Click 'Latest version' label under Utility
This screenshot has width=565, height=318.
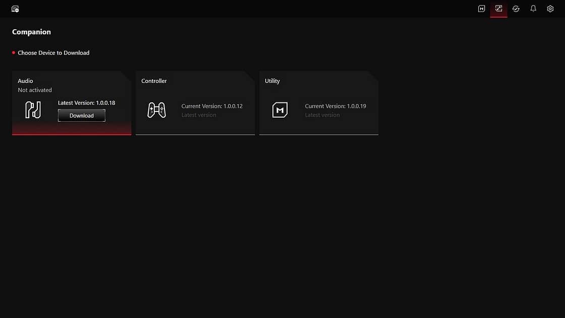click(x=322, y=115)
